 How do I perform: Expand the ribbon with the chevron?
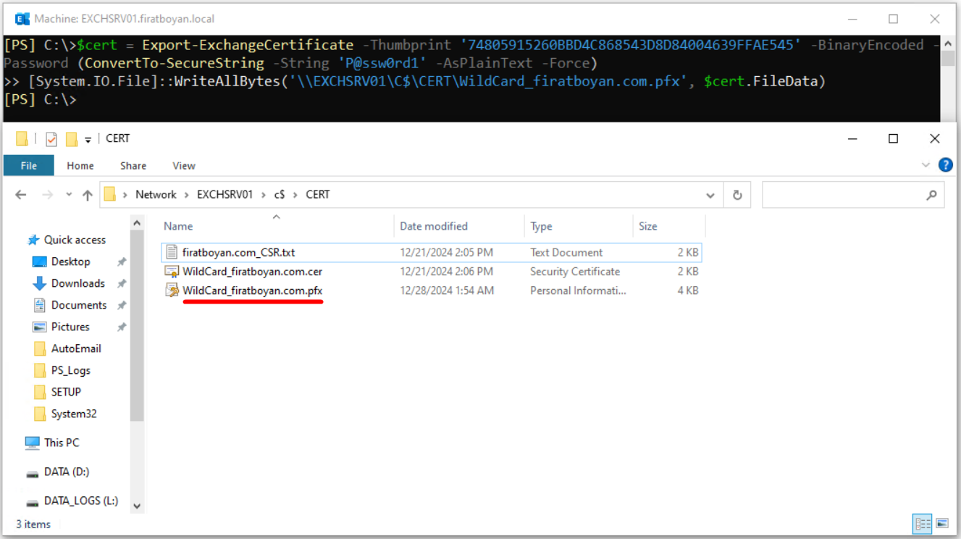pyautogui.click(x=926, y=165)
